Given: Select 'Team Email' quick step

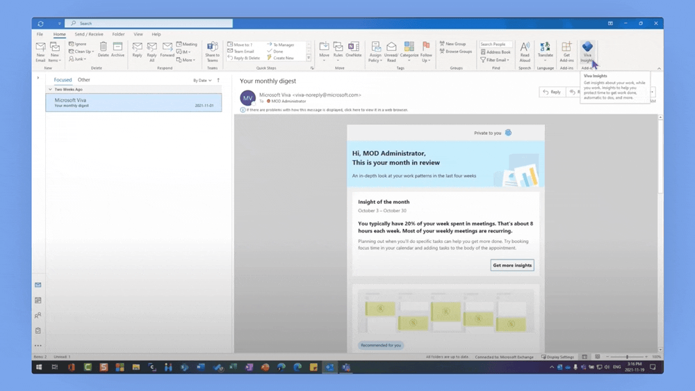Looking at the screenshot, I should click(x=240, y=51).
